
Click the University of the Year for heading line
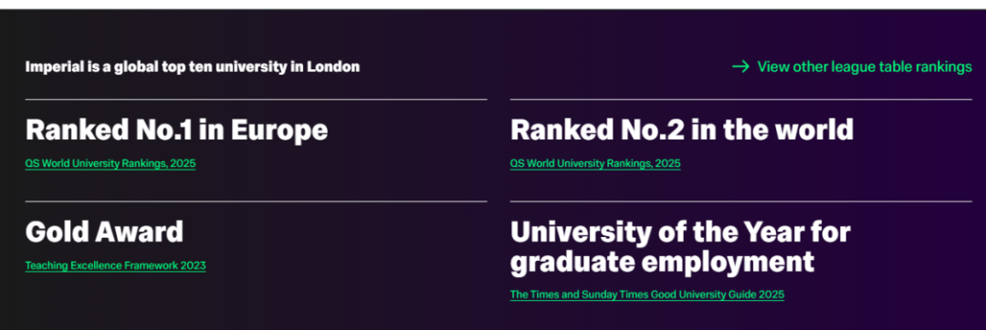point(680,232)
